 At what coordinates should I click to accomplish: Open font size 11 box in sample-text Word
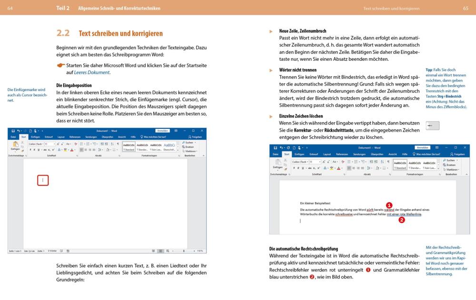315,162
